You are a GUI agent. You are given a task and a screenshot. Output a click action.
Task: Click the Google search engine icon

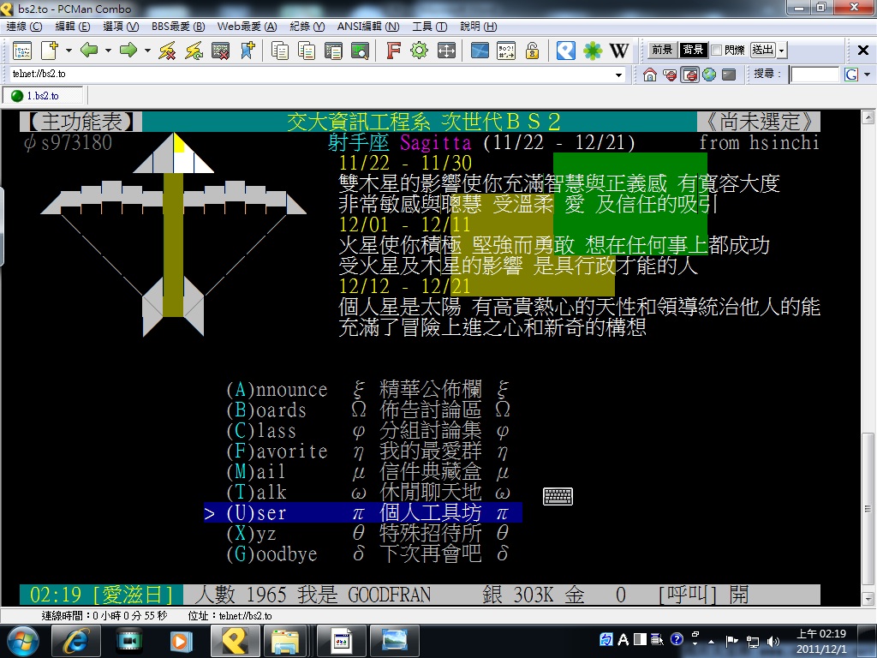click(x=852, y=75)
